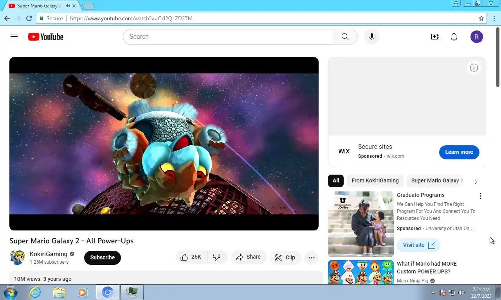Image resolution: width=501 pixels, height=300 pixels.
Task: Share the Super Mario Galaxy video
Action: pos(249,257)
